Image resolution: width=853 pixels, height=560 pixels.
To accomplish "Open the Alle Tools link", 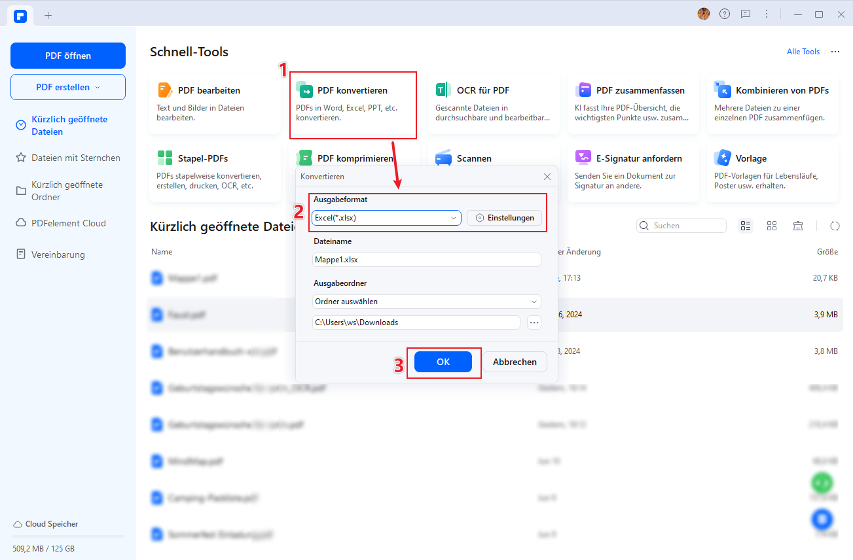I will point(803,52).
